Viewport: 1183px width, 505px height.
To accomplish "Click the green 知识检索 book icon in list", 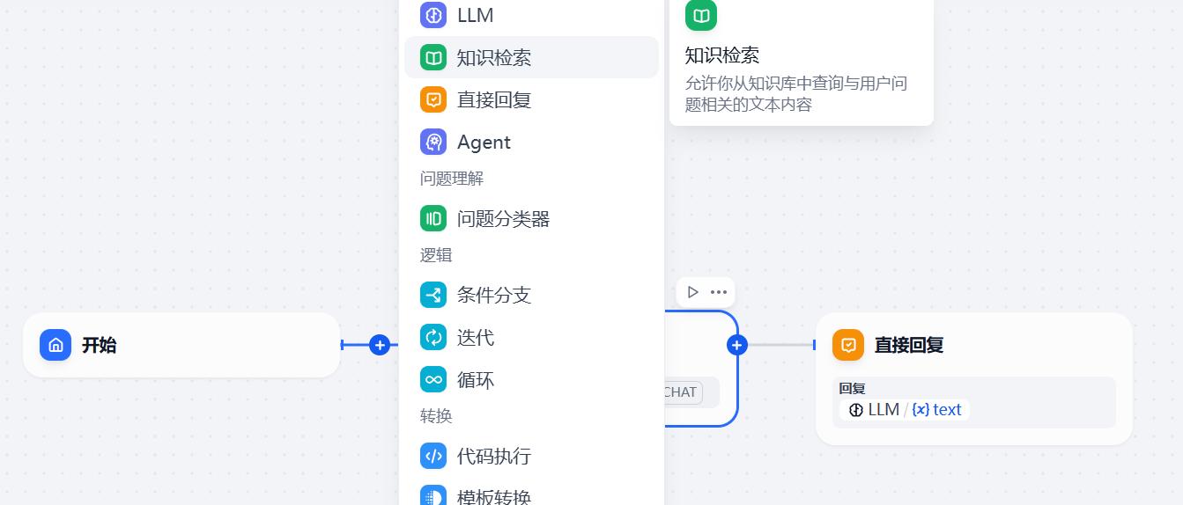I will tap(433, 58).
